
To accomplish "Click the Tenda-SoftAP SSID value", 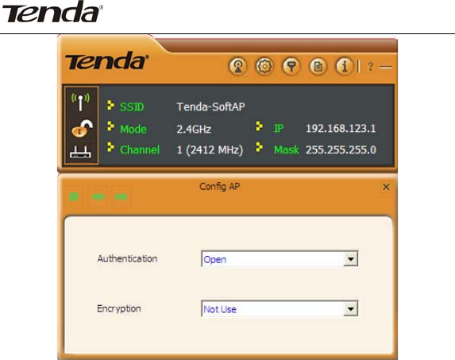I will [210, 106].
